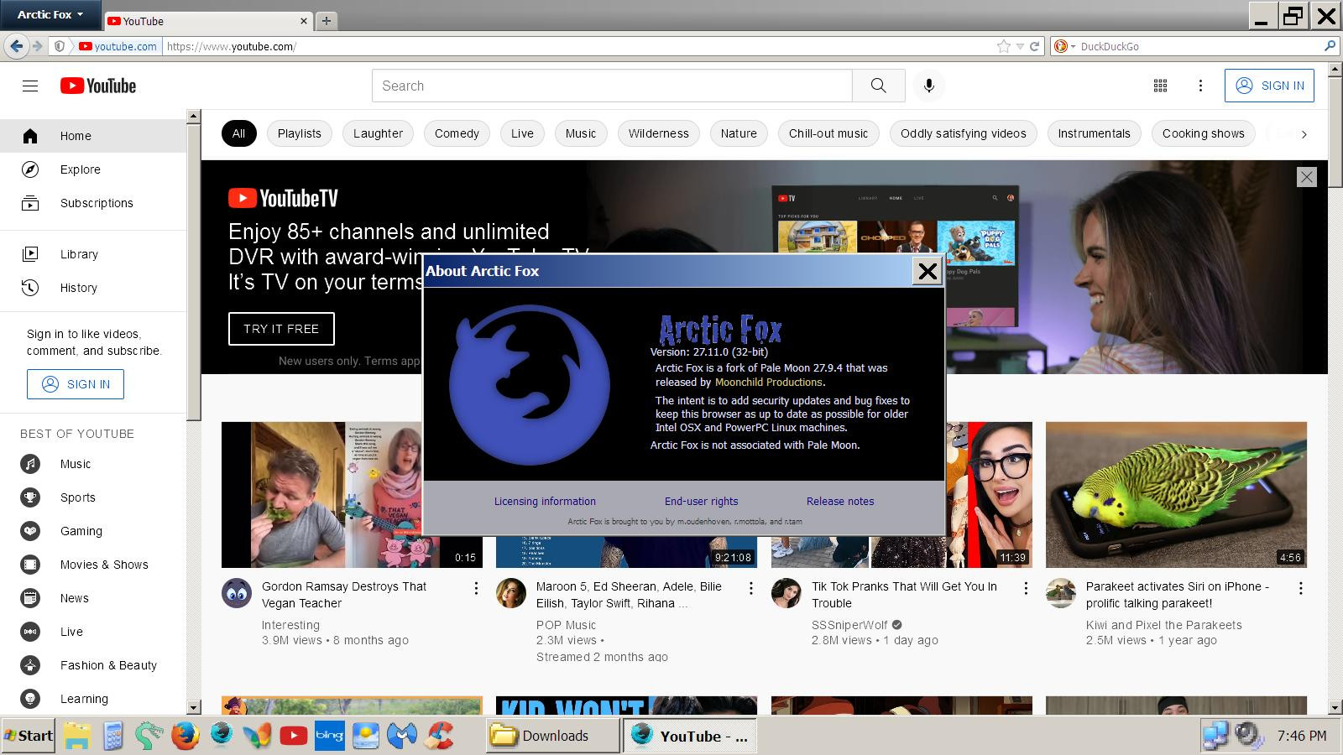The image size is (1343, 755).
Task: Open Bing shortcut in taskbar
Action: tap(329, 736)
